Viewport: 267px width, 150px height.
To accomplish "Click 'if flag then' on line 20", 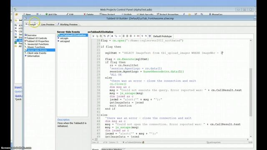I will tap(111, 47).
